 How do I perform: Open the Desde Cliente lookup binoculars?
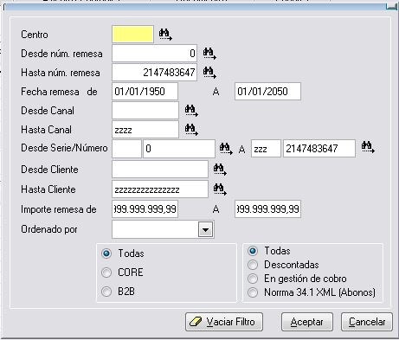(220, 170)
